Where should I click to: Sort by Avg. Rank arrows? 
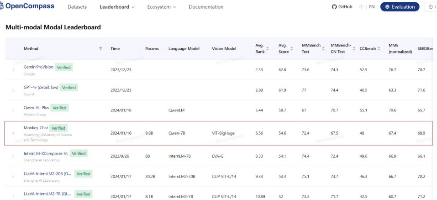click(269, 48)
